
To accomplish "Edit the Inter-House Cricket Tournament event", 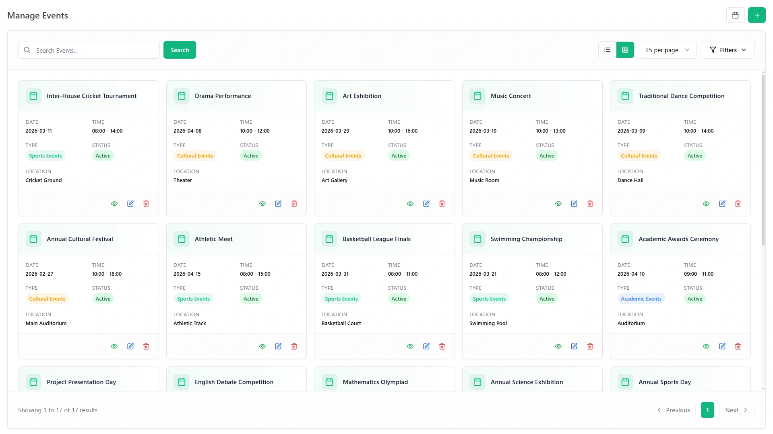I will point(130,204).
